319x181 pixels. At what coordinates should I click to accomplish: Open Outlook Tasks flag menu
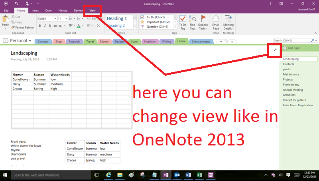tap(203, 23)
